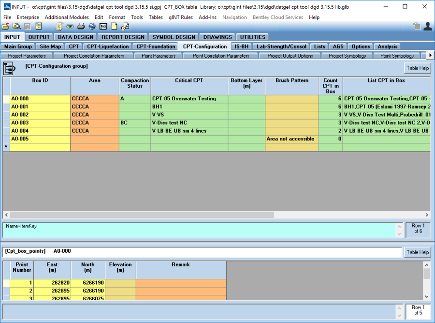Switch to the CPT-Liquefaction tab
435x323 pixels.
tap(108, 46)
